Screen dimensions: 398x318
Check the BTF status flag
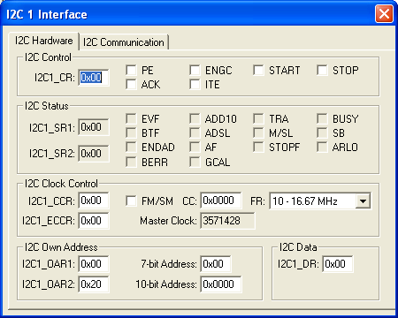(x=131, y=133)
